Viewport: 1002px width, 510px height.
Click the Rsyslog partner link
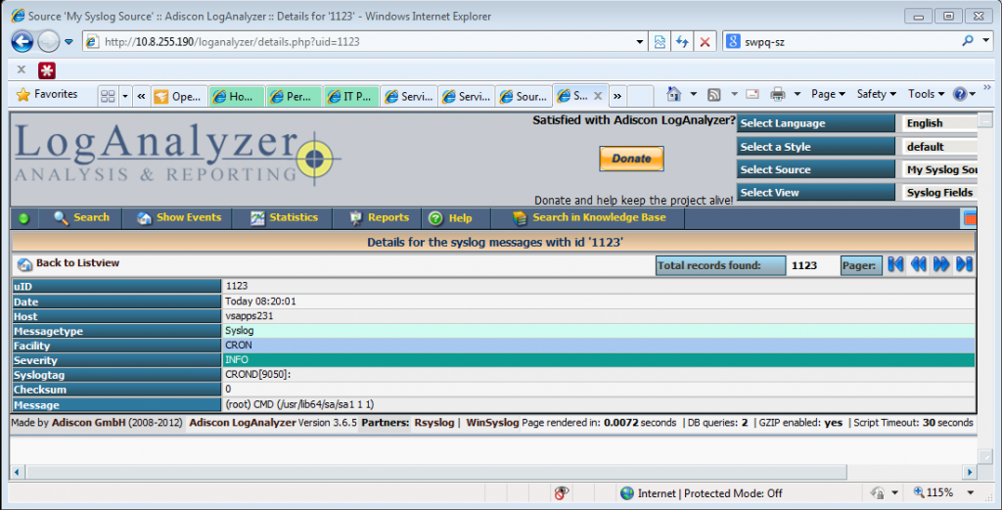pyautogui.click(x=433, y=423)
